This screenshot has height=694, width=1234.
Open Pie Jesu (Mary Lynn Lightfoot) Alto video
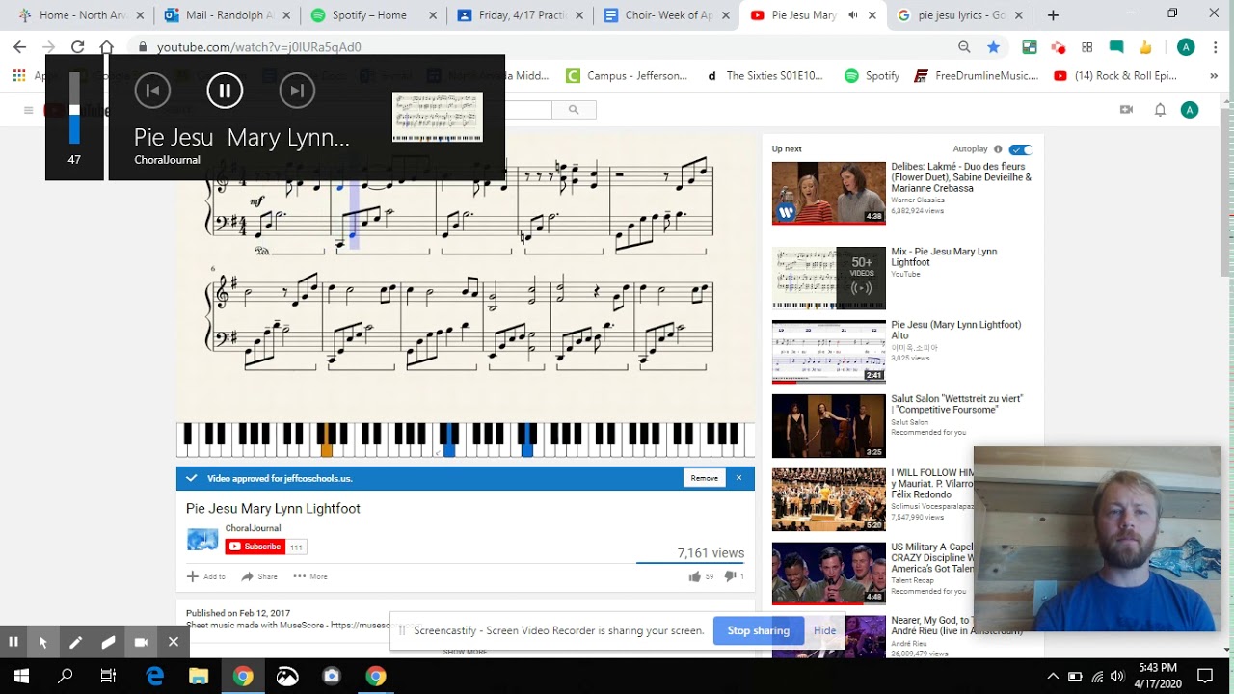(x=828, y=352)
